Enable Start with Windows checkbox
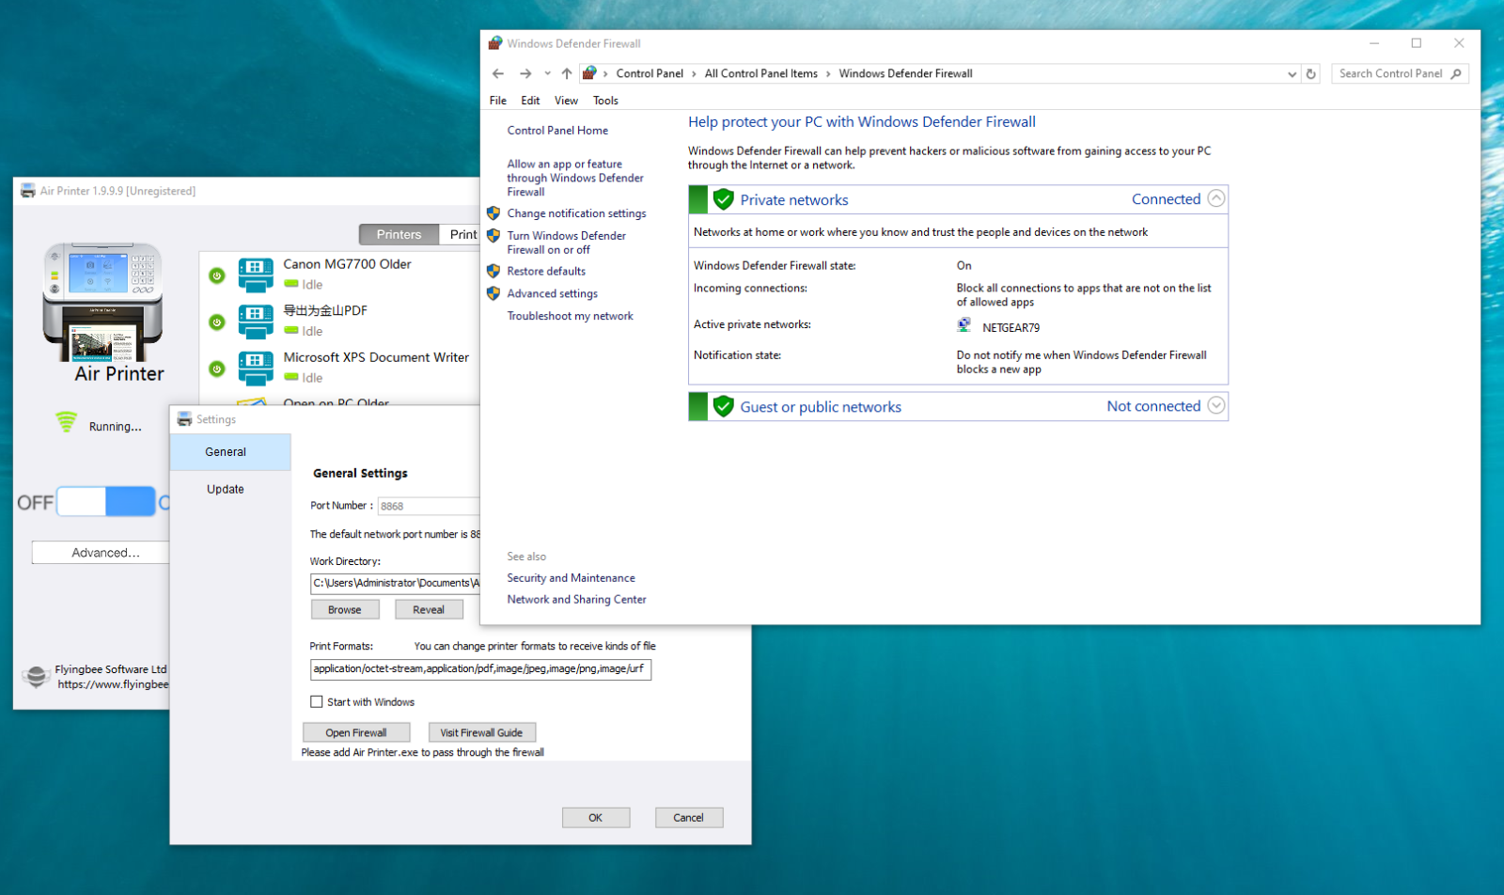Image resolution: width=1504 pixels, height=895 pixels. tap(317, 701)
